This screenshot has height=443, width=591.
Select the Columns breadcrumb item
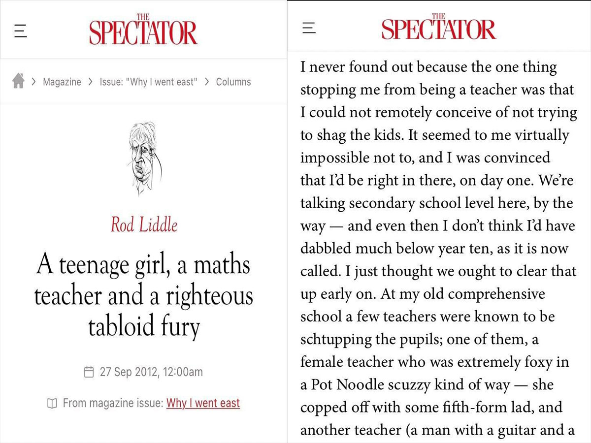[233, 82]
